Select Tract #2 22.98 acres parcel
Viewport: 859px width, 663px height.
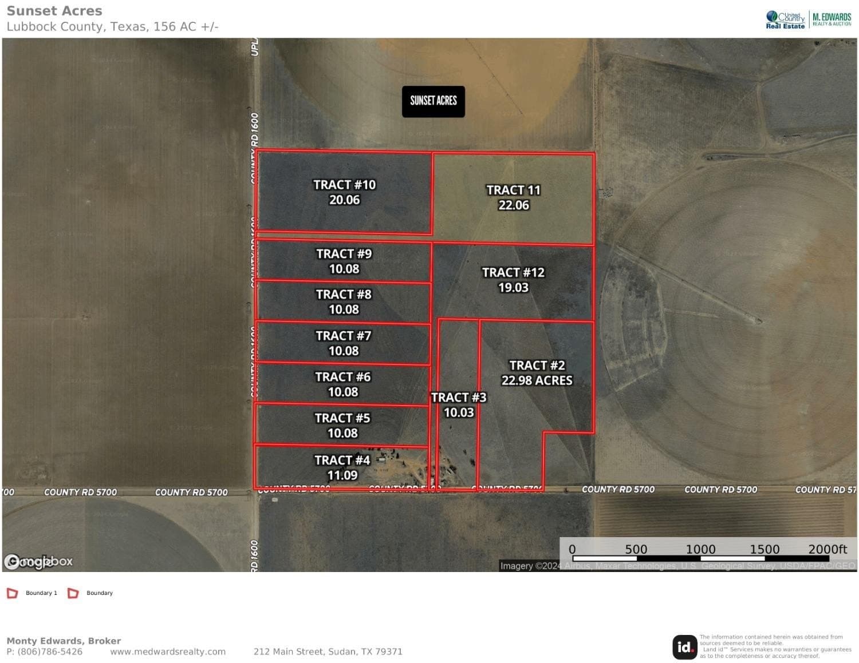[537, 372]
